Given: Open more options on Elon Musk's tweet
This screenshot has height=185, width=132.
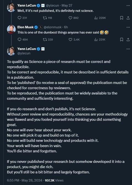Looking at the screenshot, I should click(x=128, y=27).
